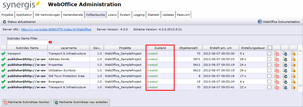Click the green check icon in the transport row
Image resolution: width=303 pixels, height=107 pixels.
(x=3, y=53)
